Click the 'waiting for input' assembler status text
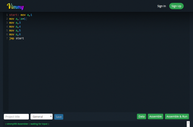Image resolution: width=193 pixels, height=127 pixels. click(27, 124)
